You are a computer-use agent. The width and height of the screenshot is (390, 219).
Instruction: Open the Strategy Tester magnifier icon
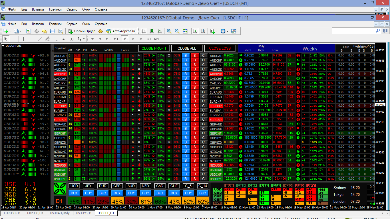[61, 31]
